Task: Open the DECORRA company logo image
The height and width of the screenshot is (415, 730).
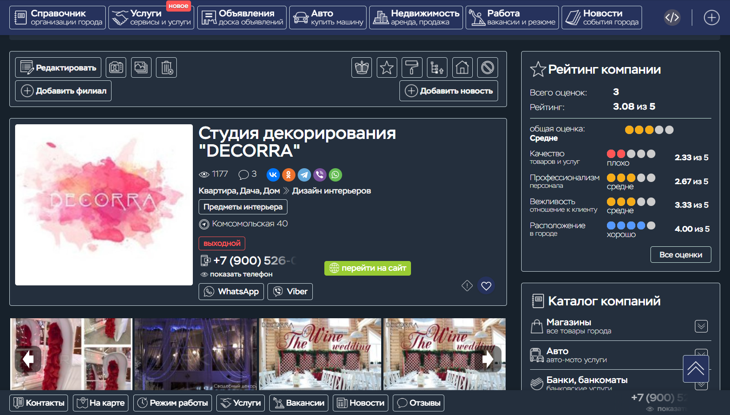Action: click(x=104, y=205)
